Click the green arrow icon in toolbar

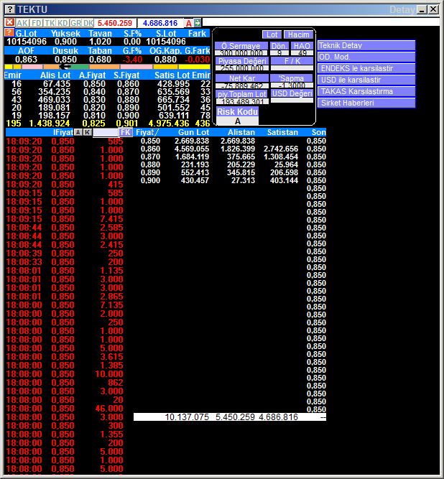point(198,22)
